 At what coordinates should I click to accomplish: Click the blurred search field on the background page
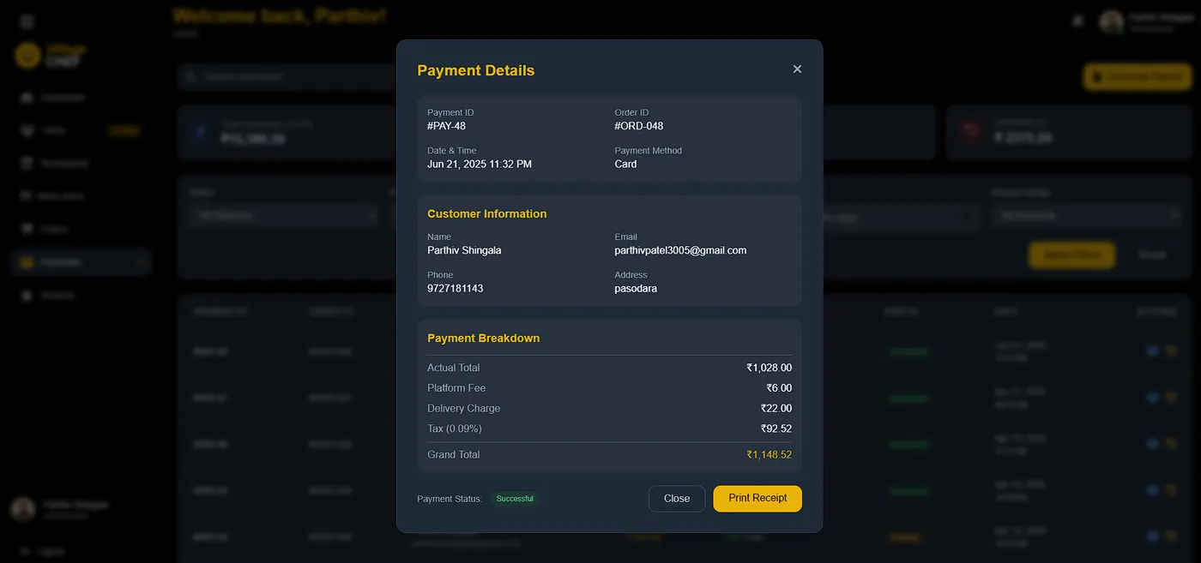click(287, 76)
